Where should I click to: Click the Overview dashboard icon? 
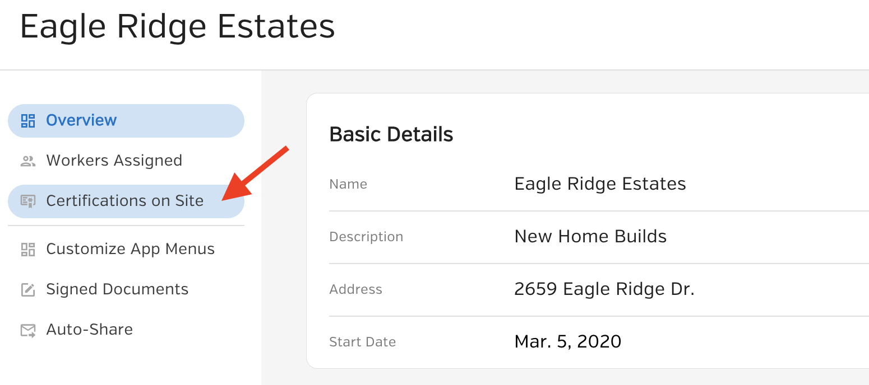[28, 120]
